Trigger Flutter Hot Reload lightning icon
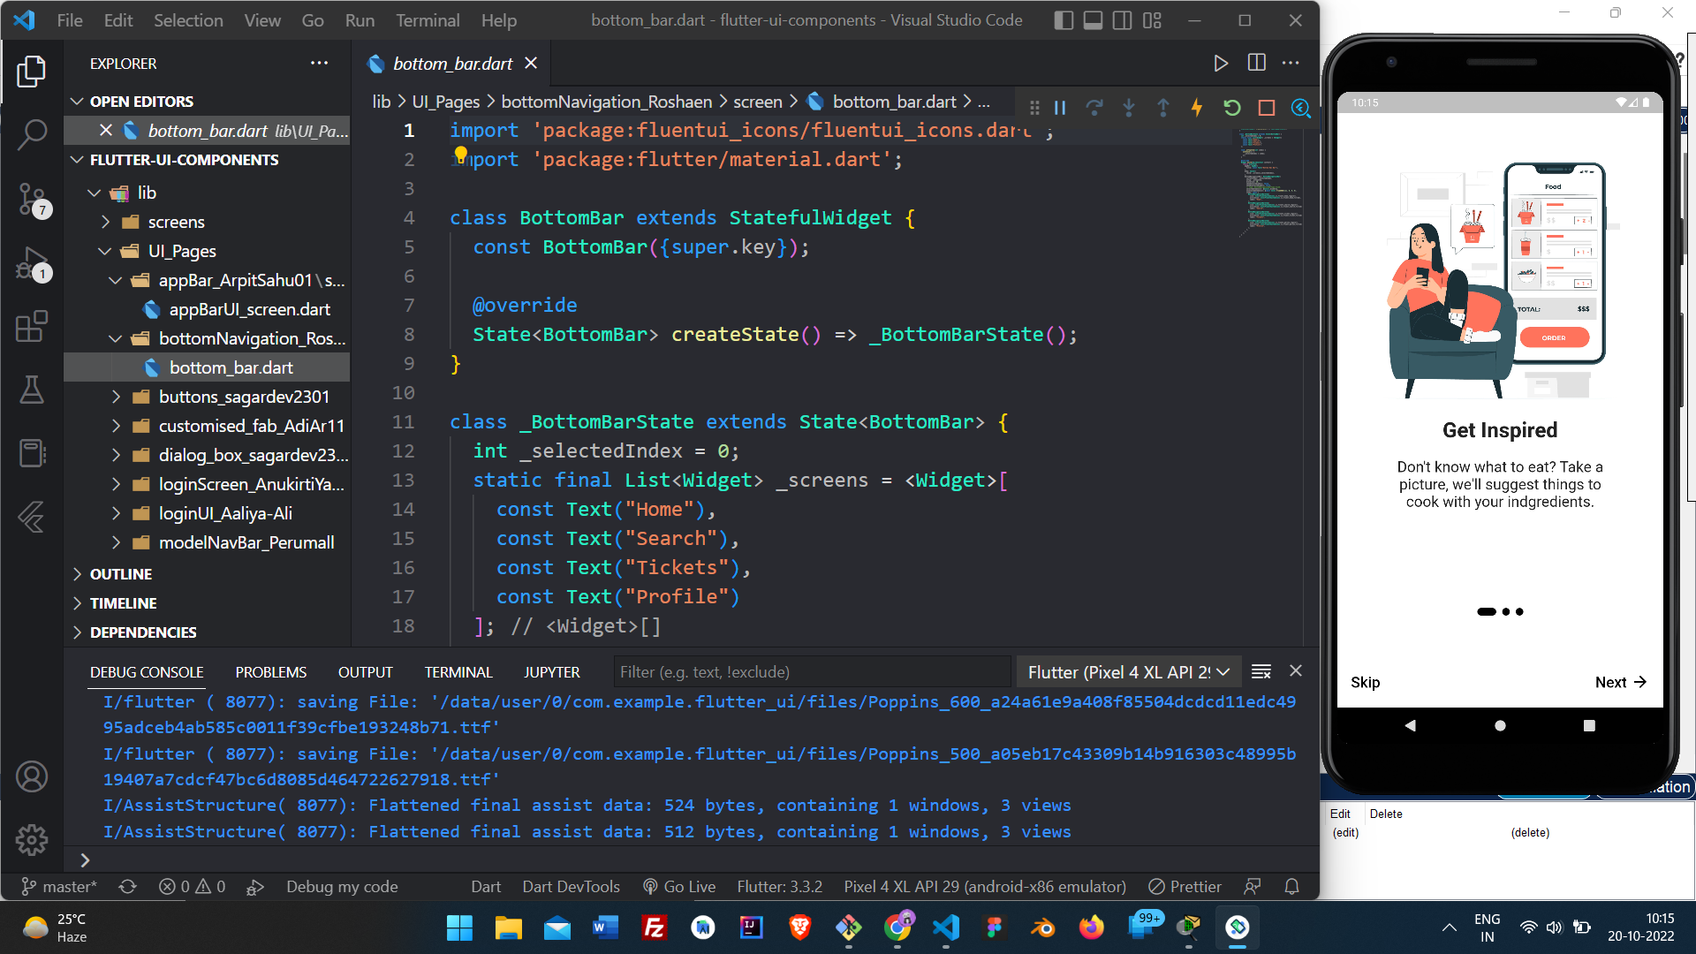 point(1197,108)
